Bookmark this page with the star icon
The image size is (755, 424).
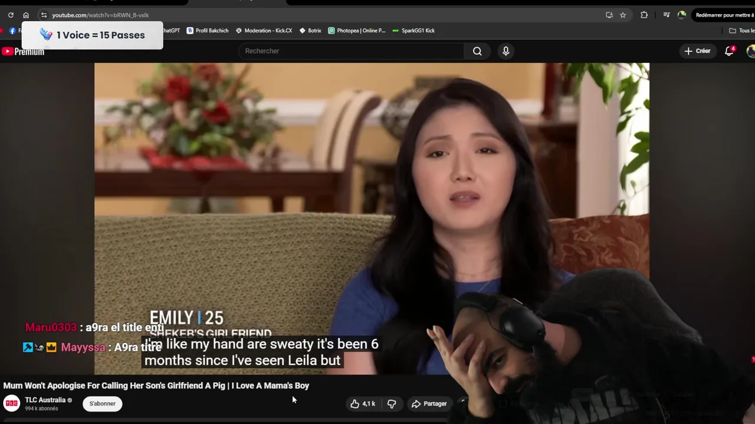[623, 15]
